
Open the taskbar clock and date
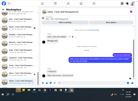(128, 94)
